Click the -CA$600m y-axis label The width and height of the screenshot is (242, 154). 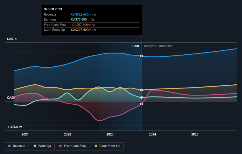point(15,127)
